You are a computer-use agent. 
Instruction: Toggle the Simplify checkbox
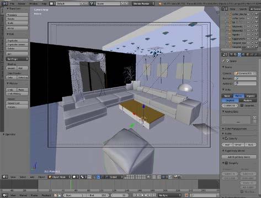coord(226,163)
